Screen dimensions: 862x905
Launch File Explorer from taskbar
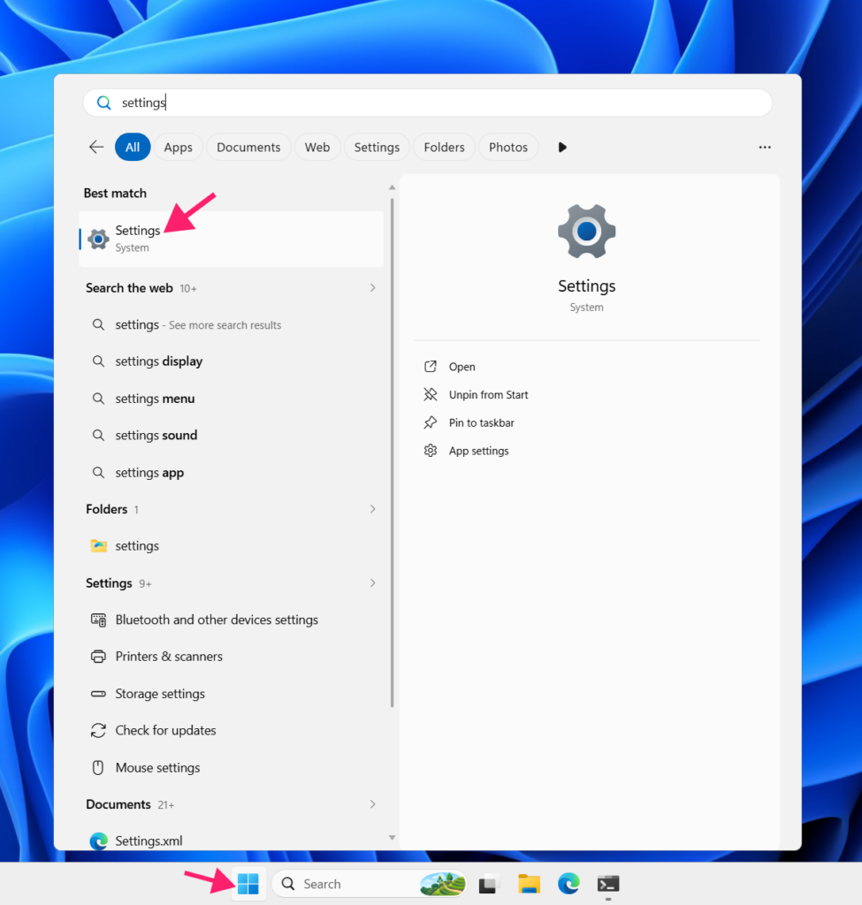click(529, 884)
